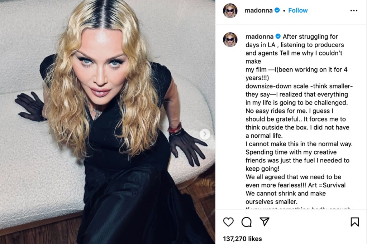Open the three-dot more options menu

pos(354,10)
